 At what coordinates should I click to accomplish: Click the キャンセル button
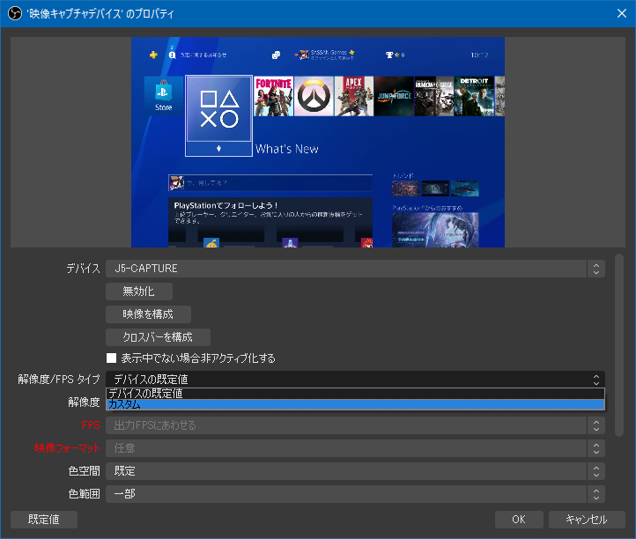[x=587, y=520]
